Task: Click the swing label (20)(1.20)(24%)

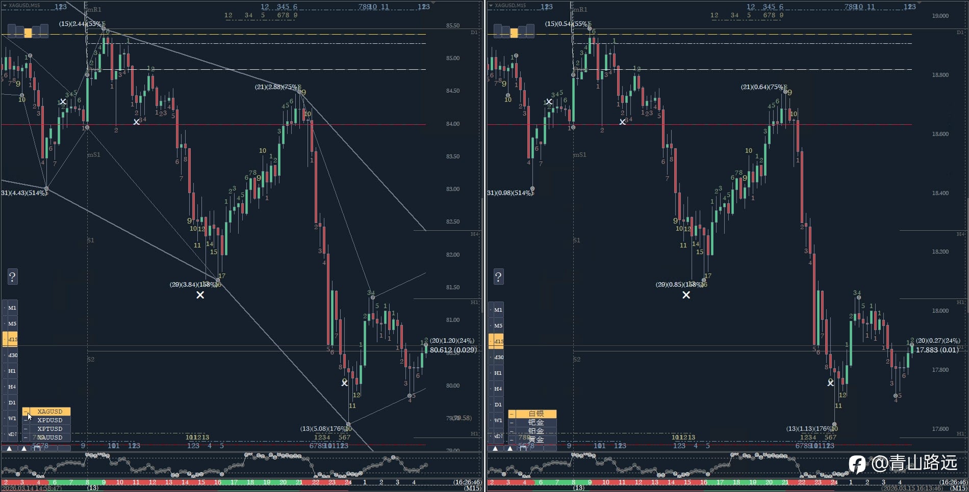Action: click(452, 341)
